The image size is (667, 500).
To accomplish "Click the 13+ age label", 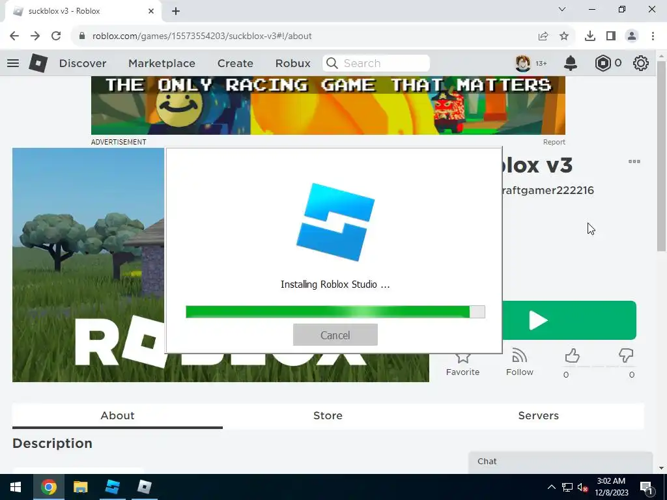I will point(541,63).
